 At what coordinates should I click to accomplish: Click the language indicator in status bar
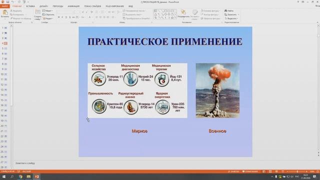coord(26,171)
